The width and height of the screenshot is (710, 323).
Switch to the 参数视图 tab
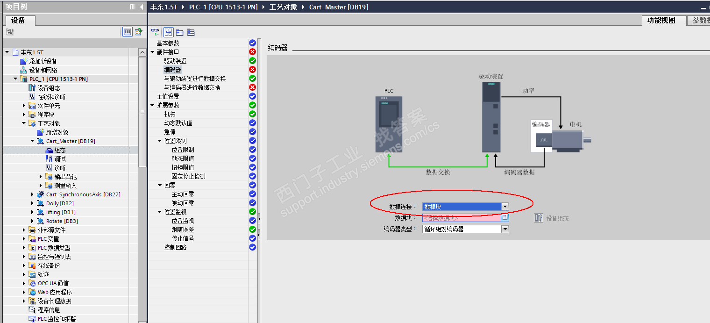(699, 20)
